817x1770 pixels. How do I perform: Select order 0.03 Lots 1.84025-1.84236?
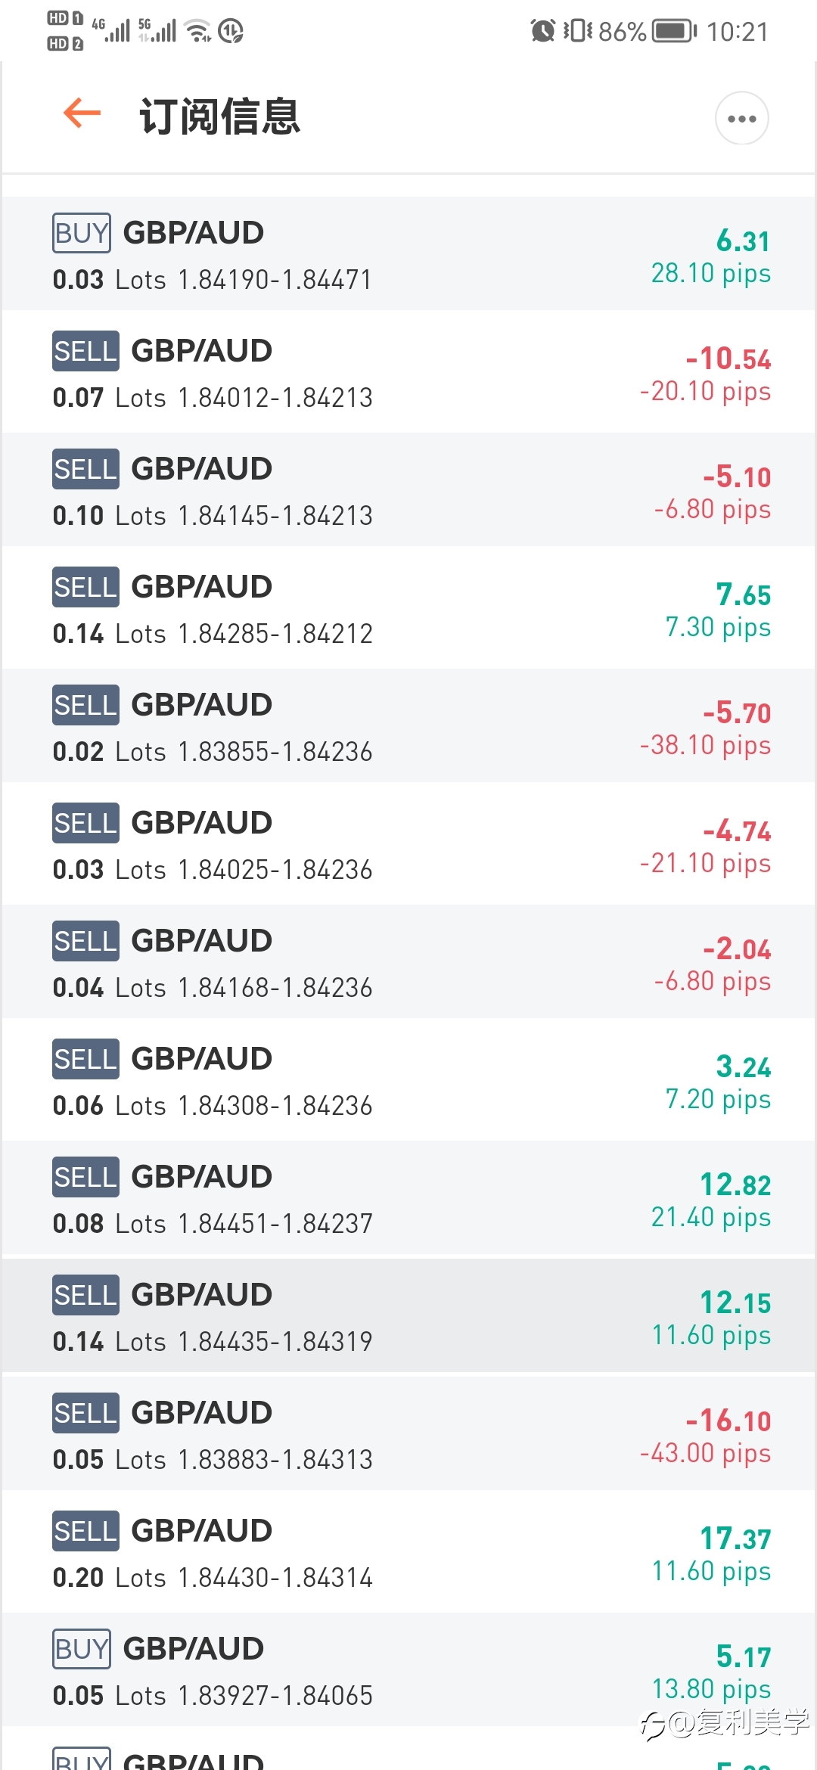[x=408, y=844]
